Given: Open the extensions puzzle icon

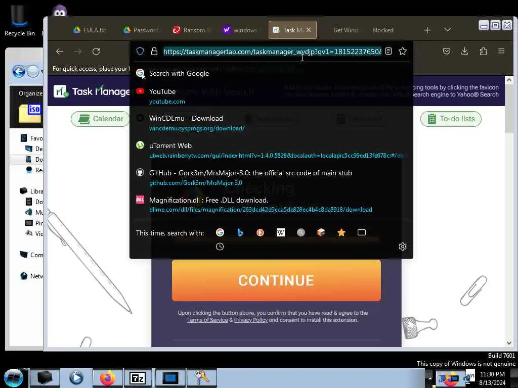Looking at the screenshot, I should 483,51.
